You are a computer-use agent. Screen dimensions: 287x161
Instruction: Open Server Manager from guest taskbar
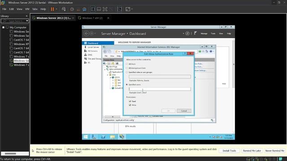click(x=94, y=137)
